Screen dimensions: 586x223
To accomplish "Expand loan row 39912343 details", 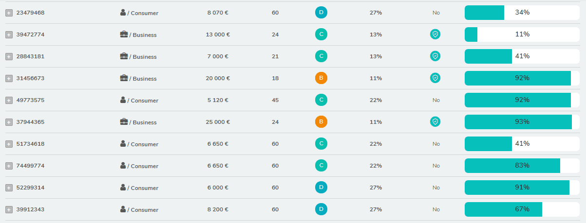I will [x=9, y=209].
